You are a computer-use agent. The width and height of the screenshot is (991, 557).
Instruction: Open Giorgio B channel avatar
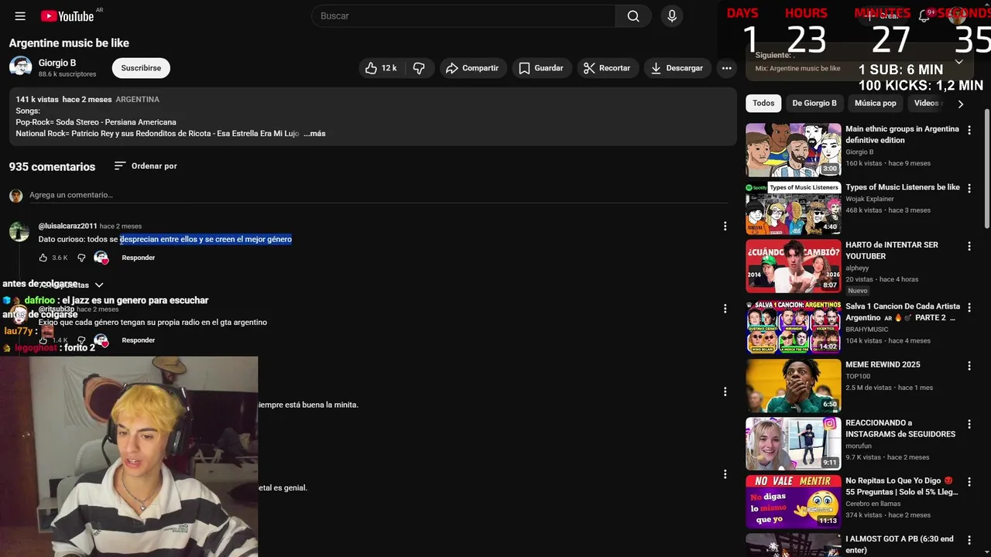[21, 67]
